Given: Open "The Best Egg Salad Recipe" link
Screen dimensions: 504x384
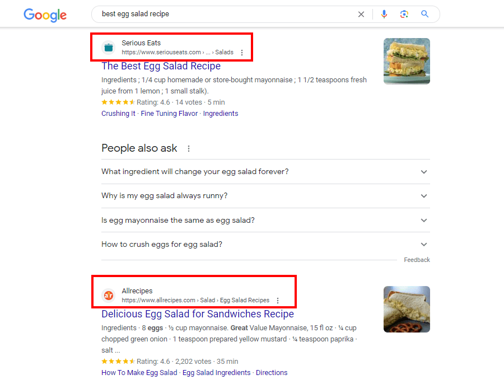Looking at the screenshot, I should tap(161, 66).
